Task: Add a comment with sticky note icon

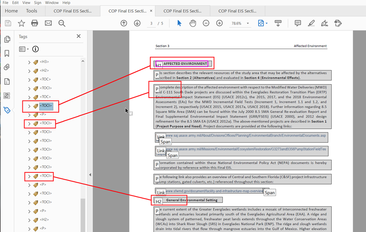Action: (x=298, y=23)
